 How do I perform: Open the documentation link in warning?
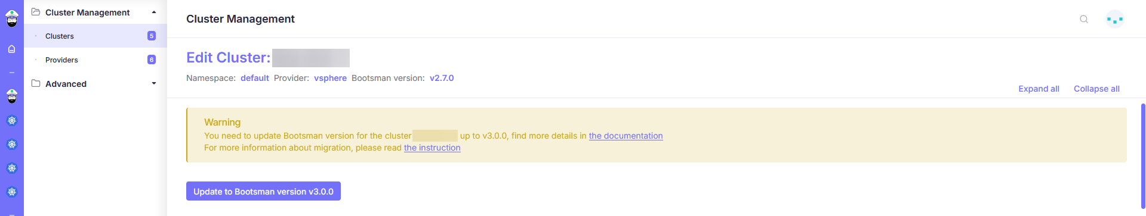pyautogui.click(x=626, y=136)
